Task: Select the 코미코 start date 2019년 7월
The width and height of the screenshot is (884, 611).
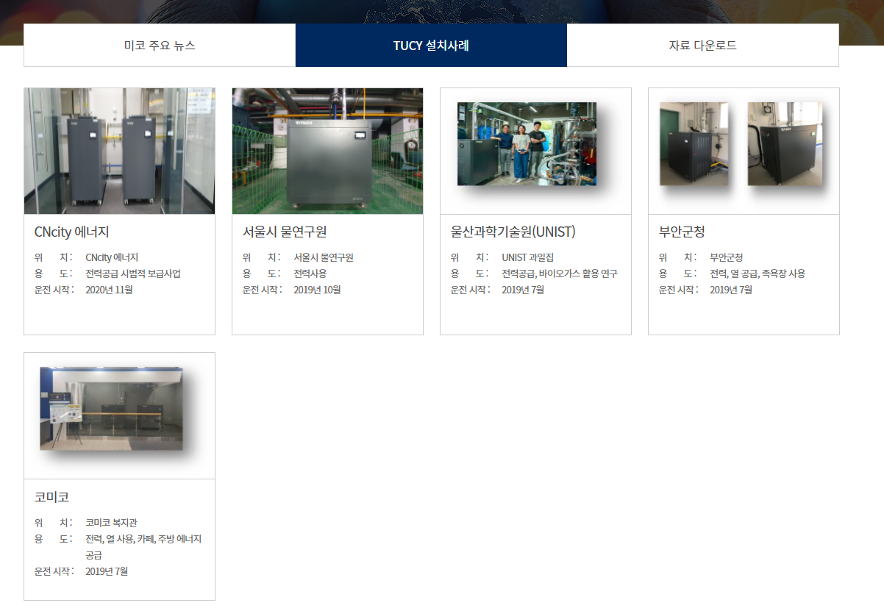Action: point(107,571)
